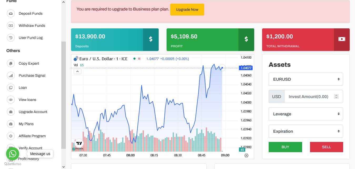This screenshot has height=169, width=355.
Task: Click the Euro / U.S. Dollar chart title
Action: pos(103,59)
